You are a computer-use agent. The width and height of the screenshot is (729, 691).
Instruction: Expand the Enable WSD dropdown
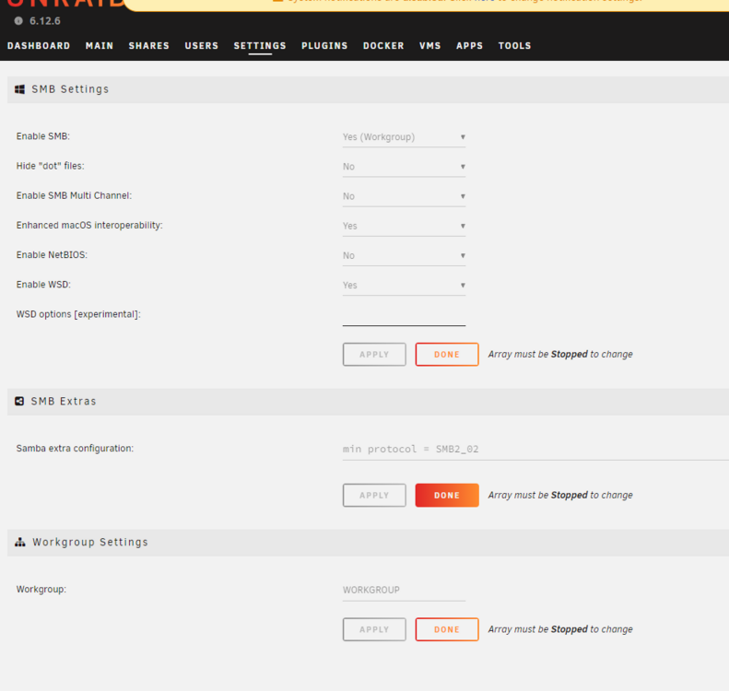[x=404, y=286]
